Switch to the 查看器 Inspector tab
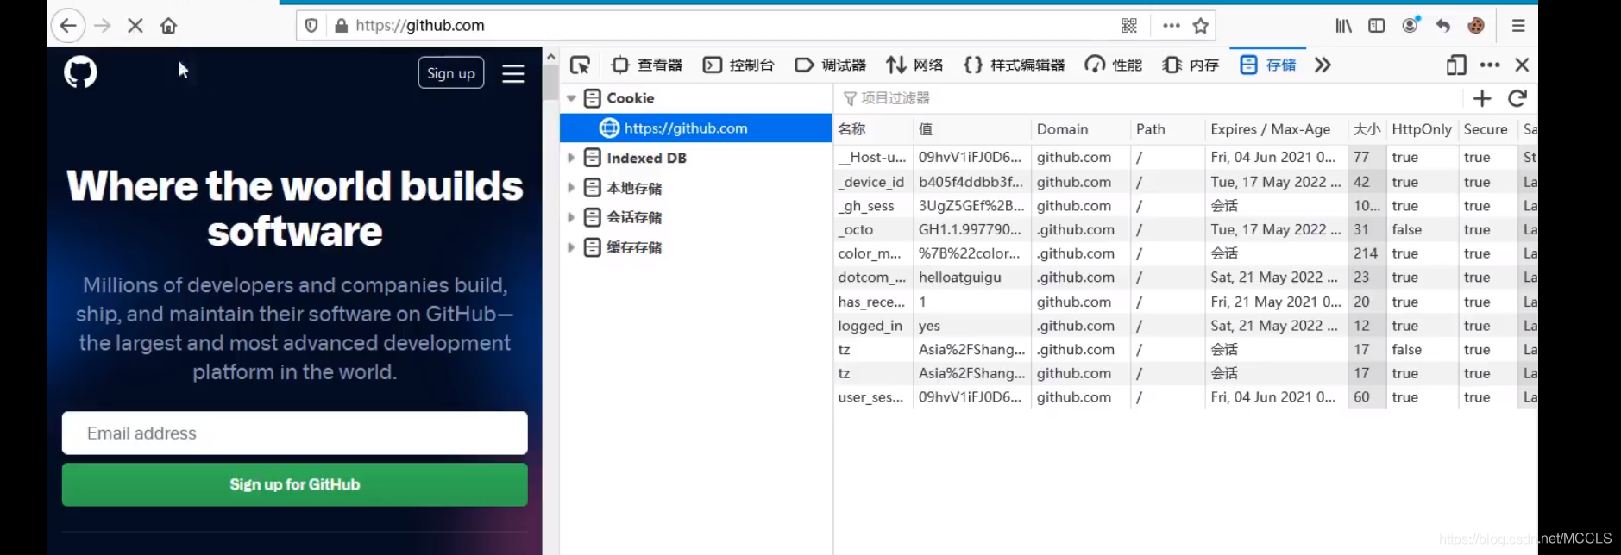 pos(647,65)
